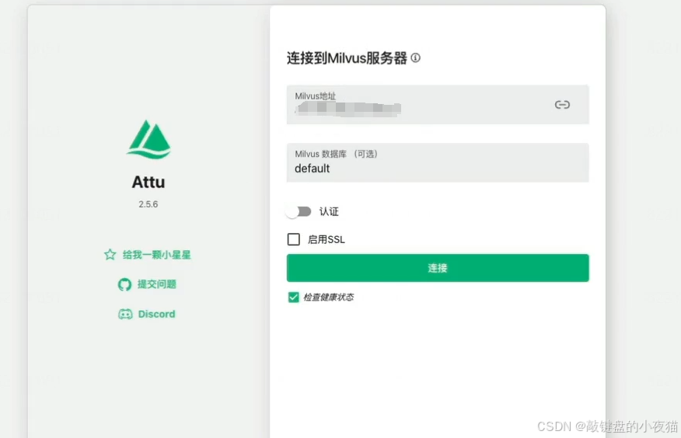Click the 检查健康状态 label text

click(328, 297)
